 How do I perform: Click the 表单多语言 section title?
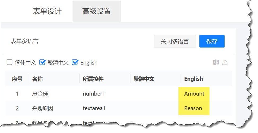24,41
